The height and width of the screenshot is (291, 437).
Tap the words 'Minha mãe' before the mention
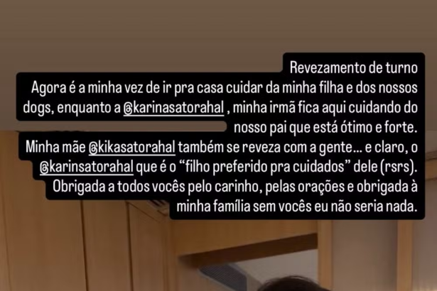coord(55,148)
